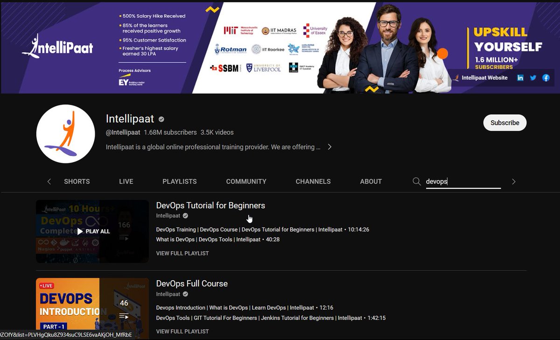The width and height of the screenshot is (560, 340).
Task: Click the Intellipaat channel avatar
Action: click(x=66, y=134)
